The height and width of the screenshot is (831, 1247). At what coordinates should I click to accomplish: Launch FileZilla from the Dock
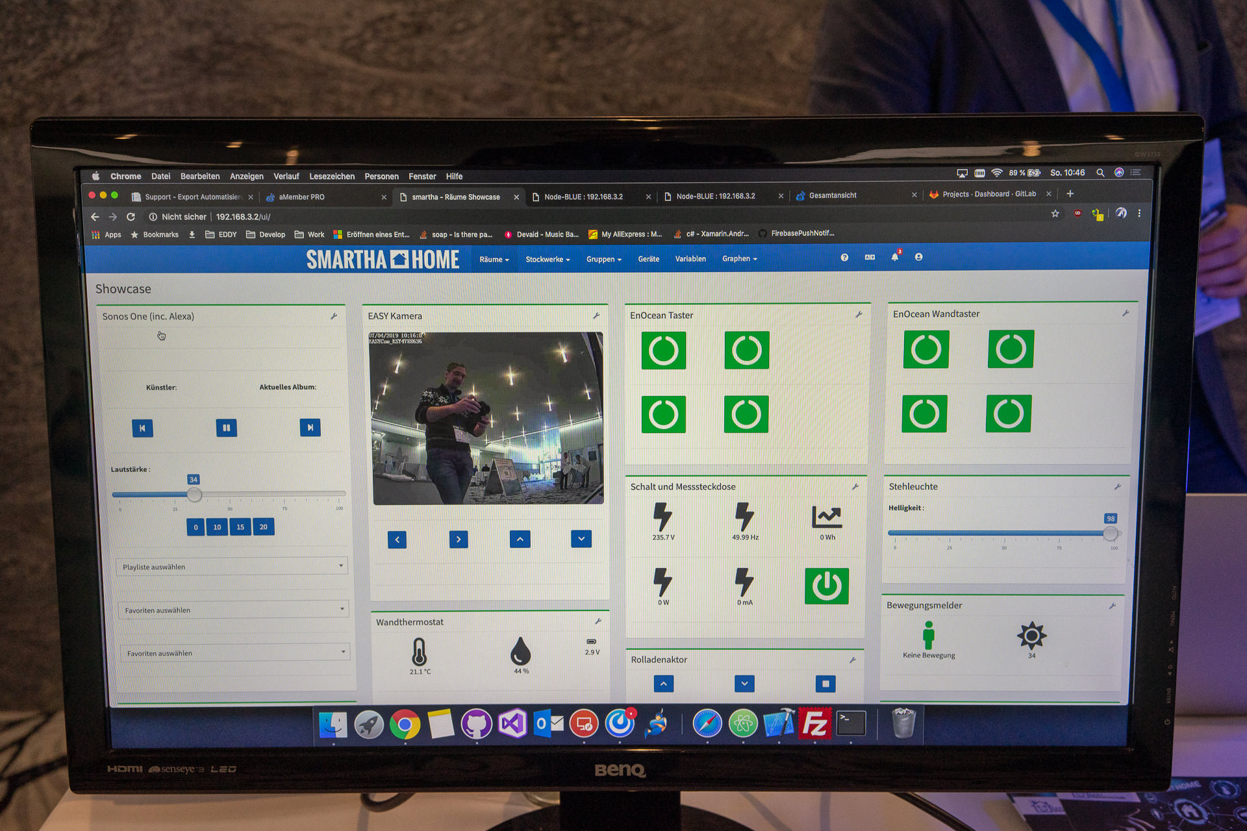(814, 723)
